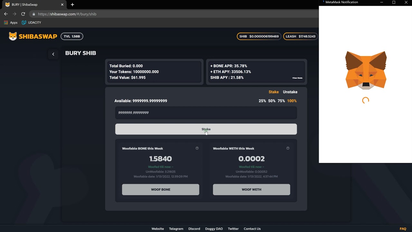Click the MetaMask fox logo

coord(366,70)
